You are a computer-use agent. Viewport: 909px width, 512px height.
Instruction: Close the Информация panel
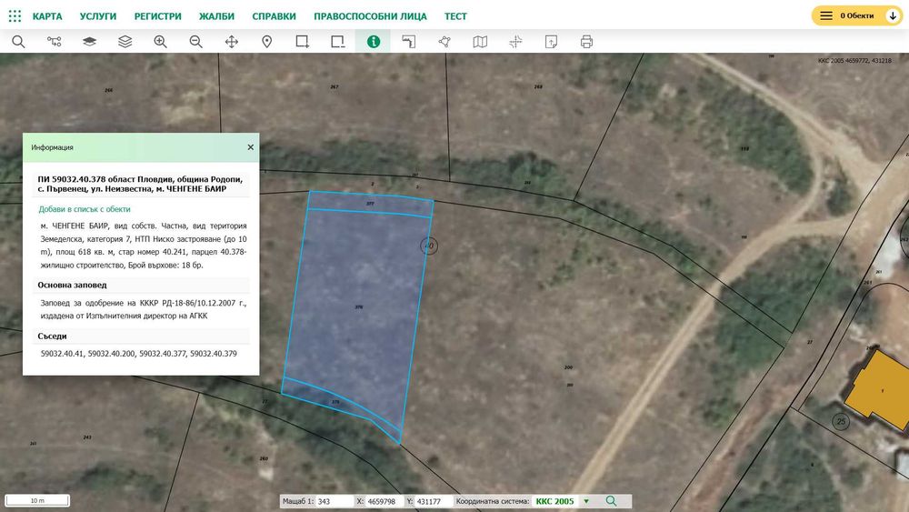pos(251,147)
